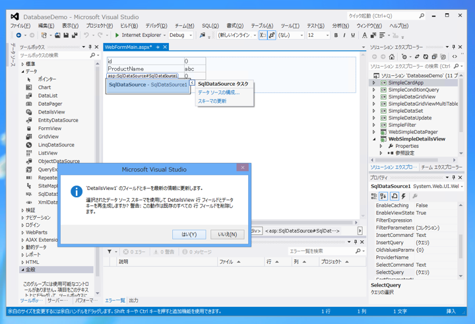The width and height of the screenshot is (475, 324).
Task: Pin the toolbox panel with pushpin icon
Action: pos(90,47)
